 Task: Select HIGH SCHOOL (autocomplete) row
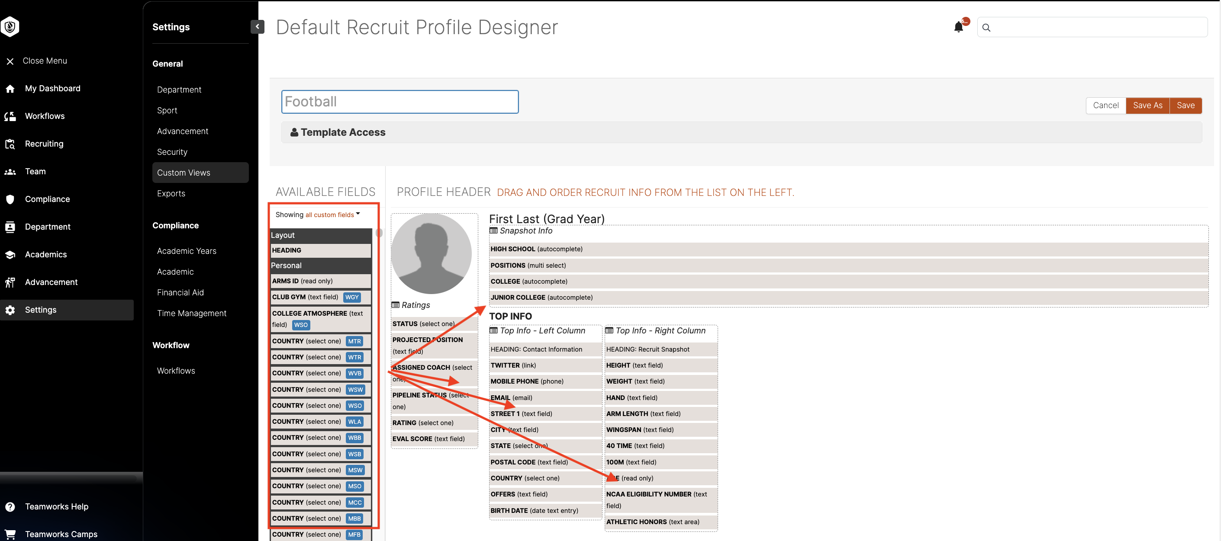point(848,249)
